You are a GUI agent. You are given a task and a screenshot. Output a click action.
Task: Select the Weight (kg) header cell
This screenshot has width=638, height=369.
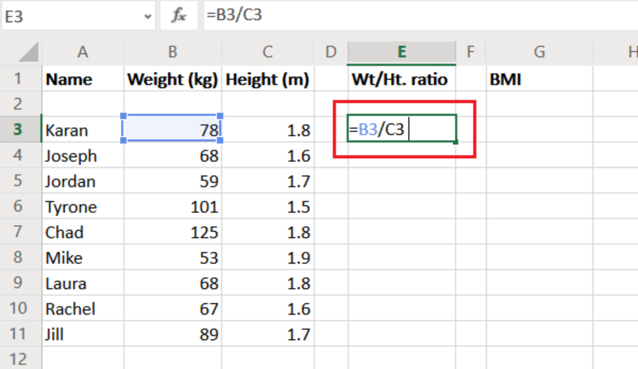173,79
